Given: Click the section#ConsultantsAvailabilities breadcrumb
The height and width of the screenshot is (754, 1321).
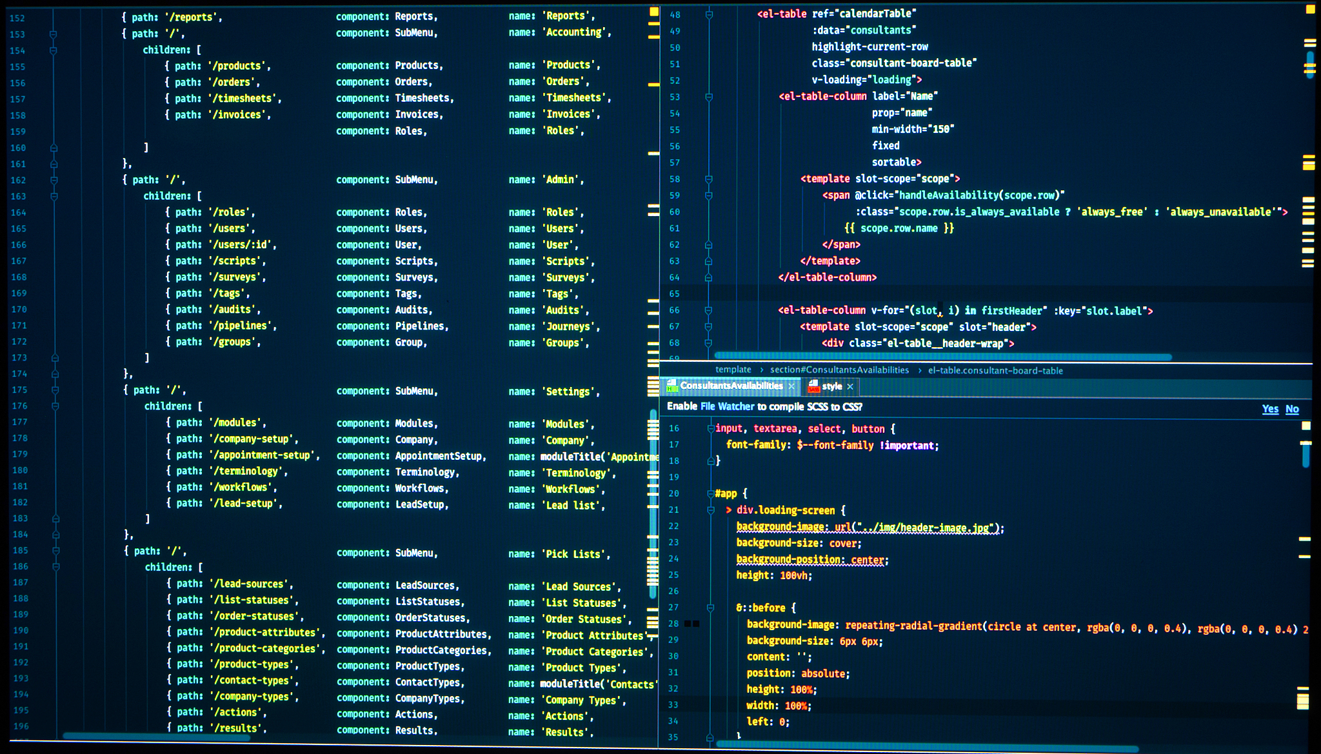Looking at the screenshot, I should click(839, 370).
